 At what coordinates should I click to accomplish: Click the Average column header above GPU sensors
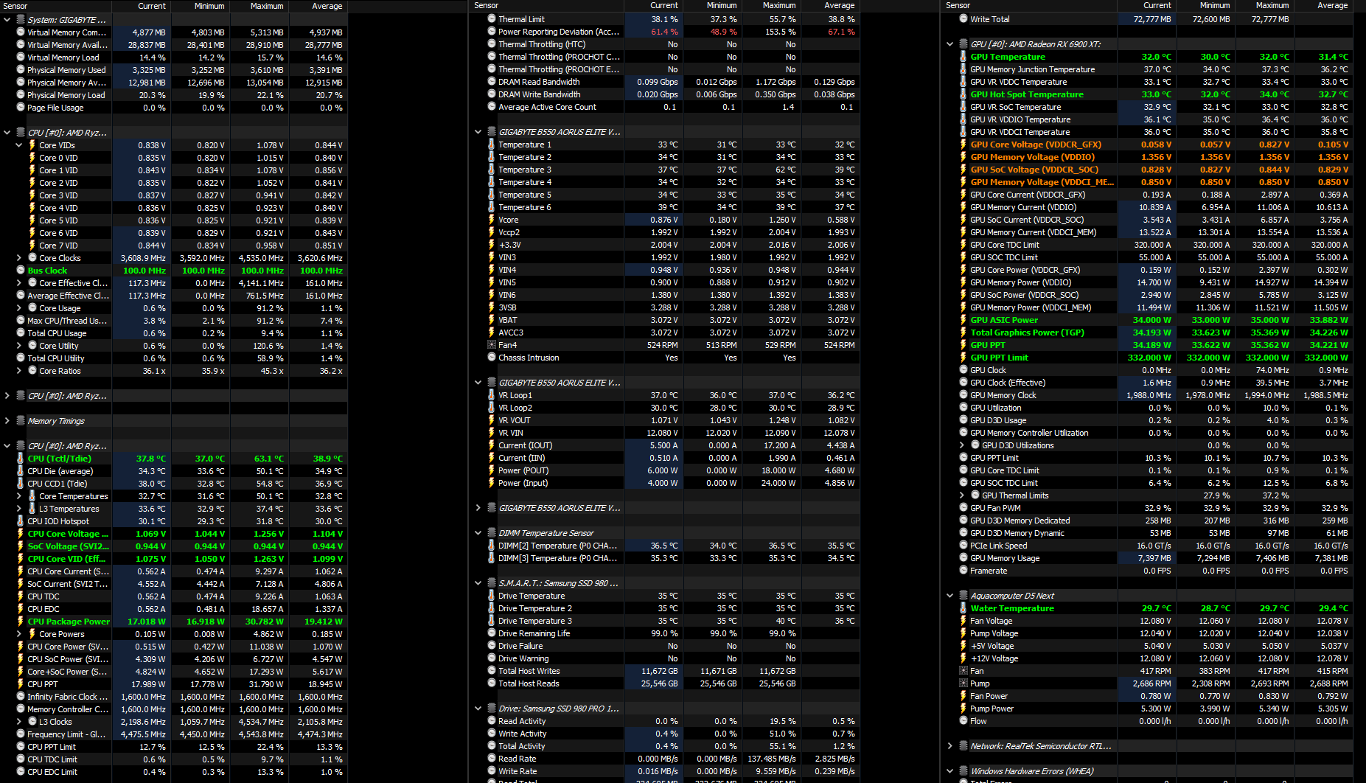tap(1332, 5)
